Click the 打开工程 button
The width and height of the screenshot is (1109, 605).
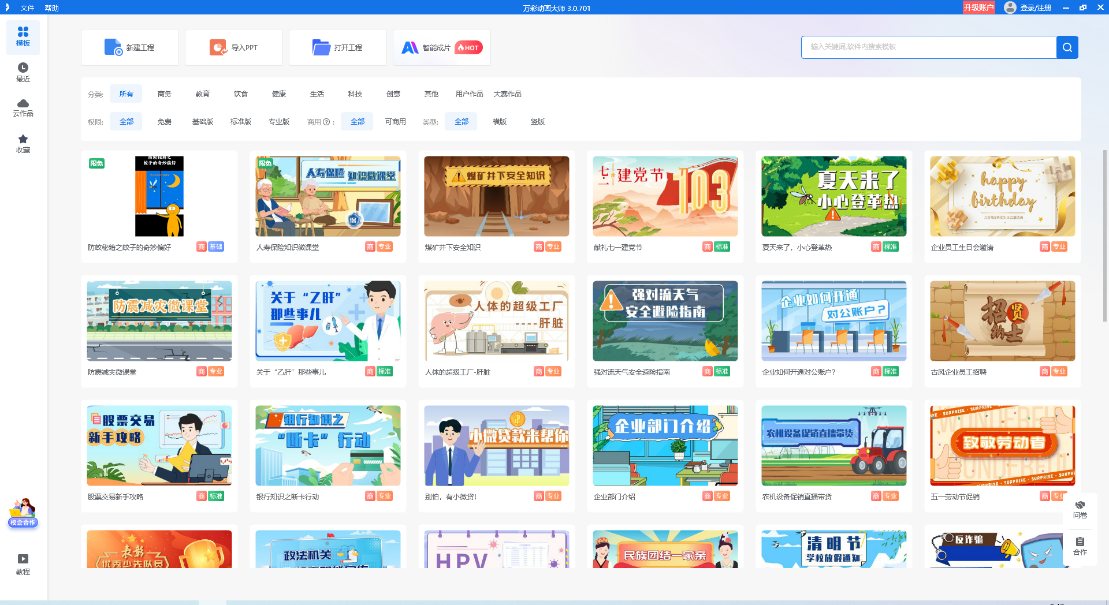point(338,47)
